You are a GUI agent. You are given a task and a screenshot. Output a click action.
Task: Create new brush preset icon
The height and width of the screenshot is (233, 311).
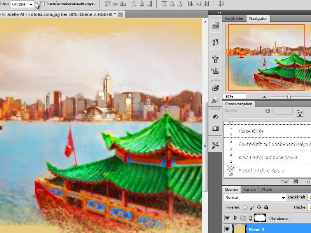308,181
